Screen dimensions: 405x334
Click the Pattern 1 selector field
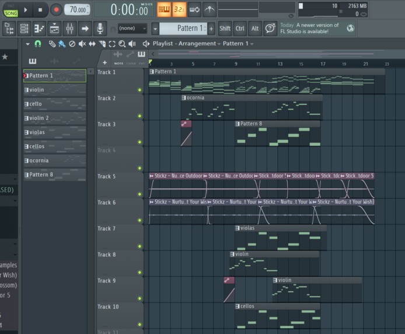pos(183,29)
